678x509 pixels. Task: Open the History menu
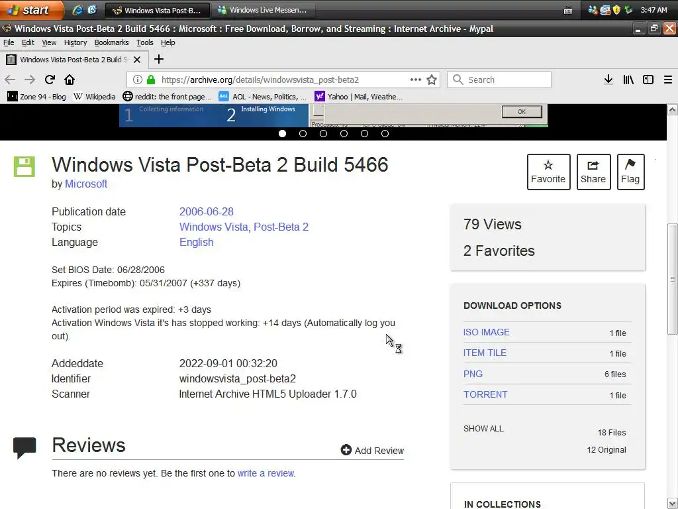point(75,42)
